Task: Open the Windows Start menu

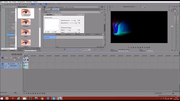Action: click(2, 98)
